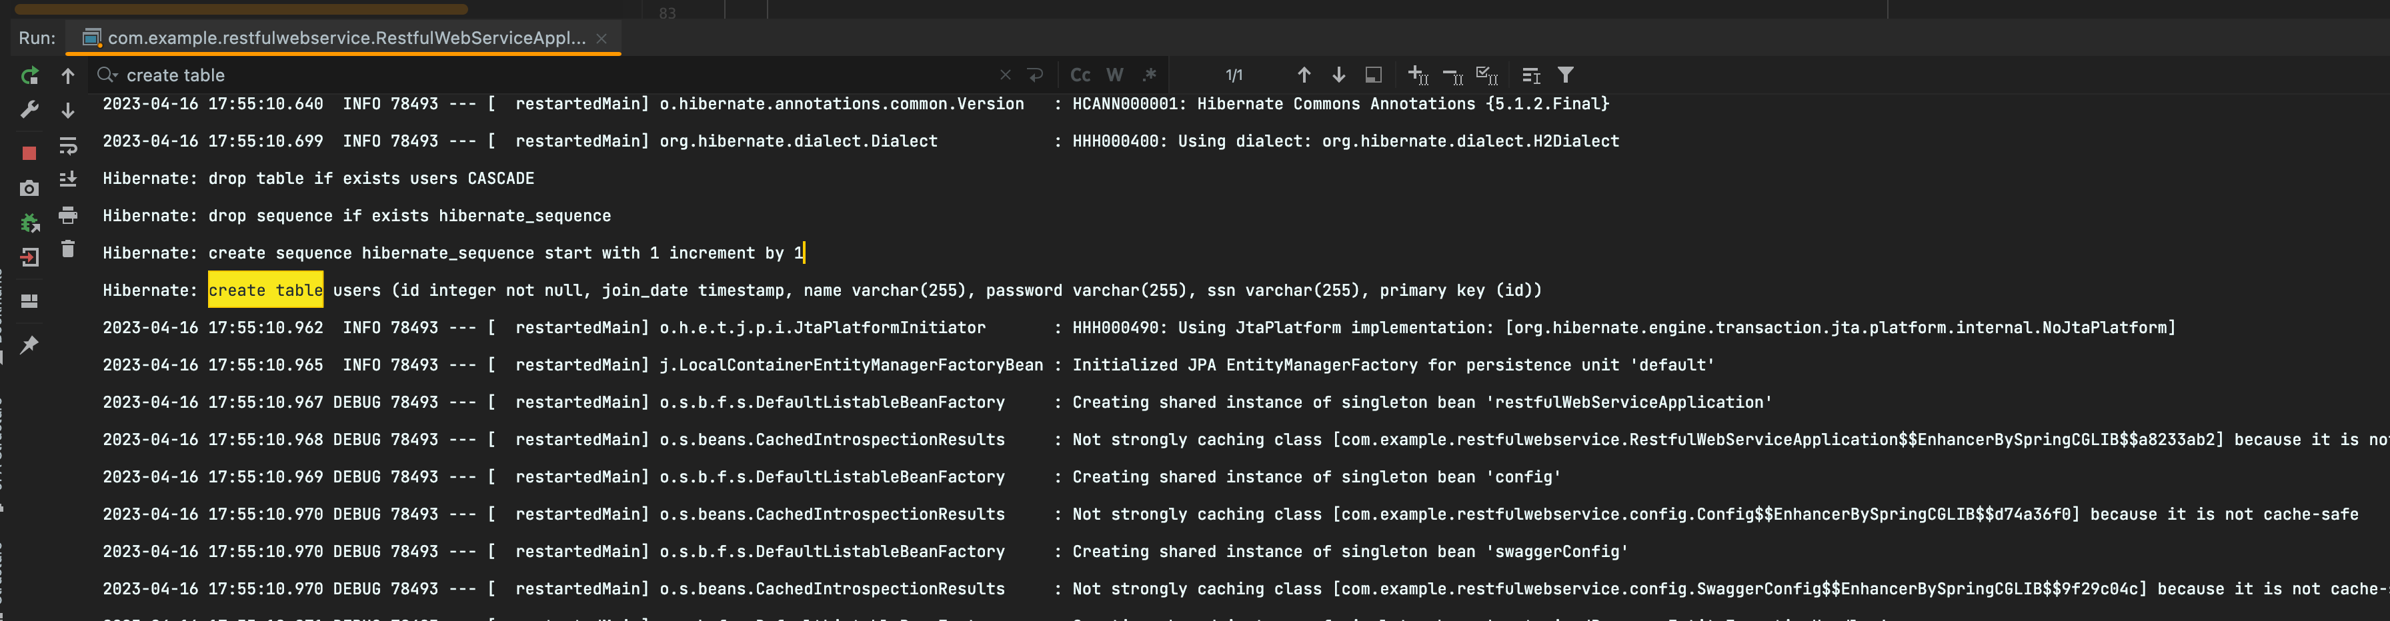Click timestamp '2023-04-16 17:55:10.962'
2390x621 pixels.
coord(213,327)
